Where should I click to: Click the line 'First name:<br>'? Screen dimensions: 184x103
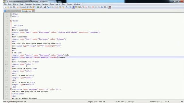pos(20,30)
